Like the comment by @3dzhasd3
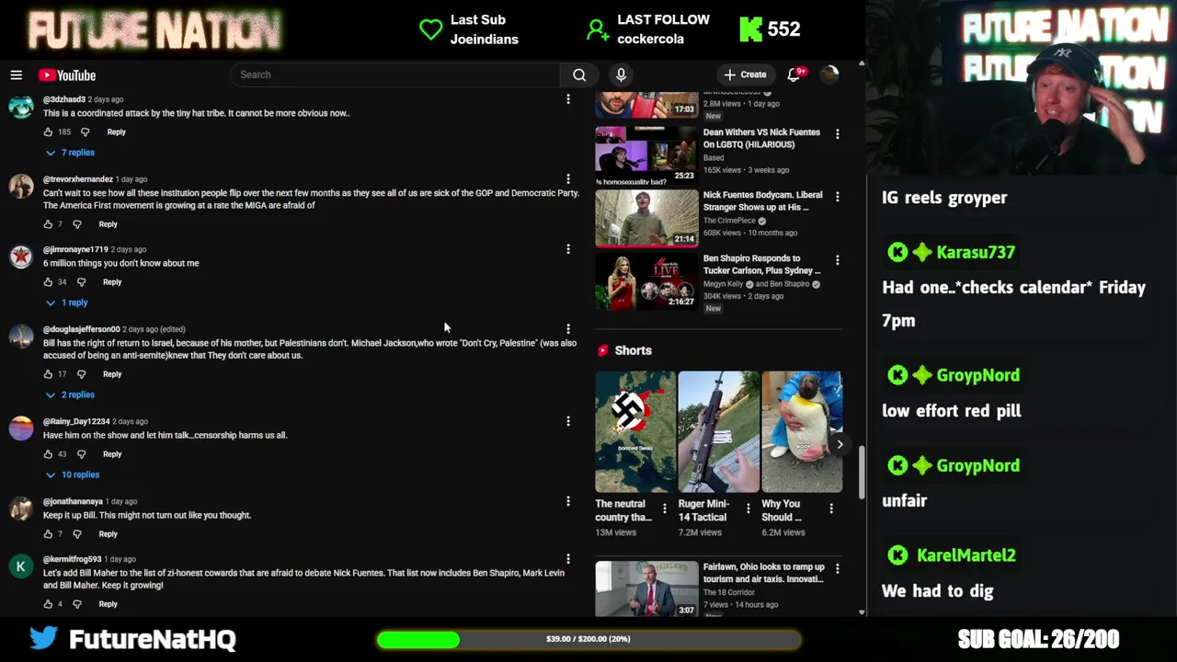 tap(48, 131)
